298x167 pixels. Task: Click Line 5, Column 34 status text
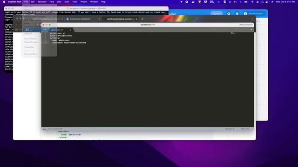coord(55,129)
